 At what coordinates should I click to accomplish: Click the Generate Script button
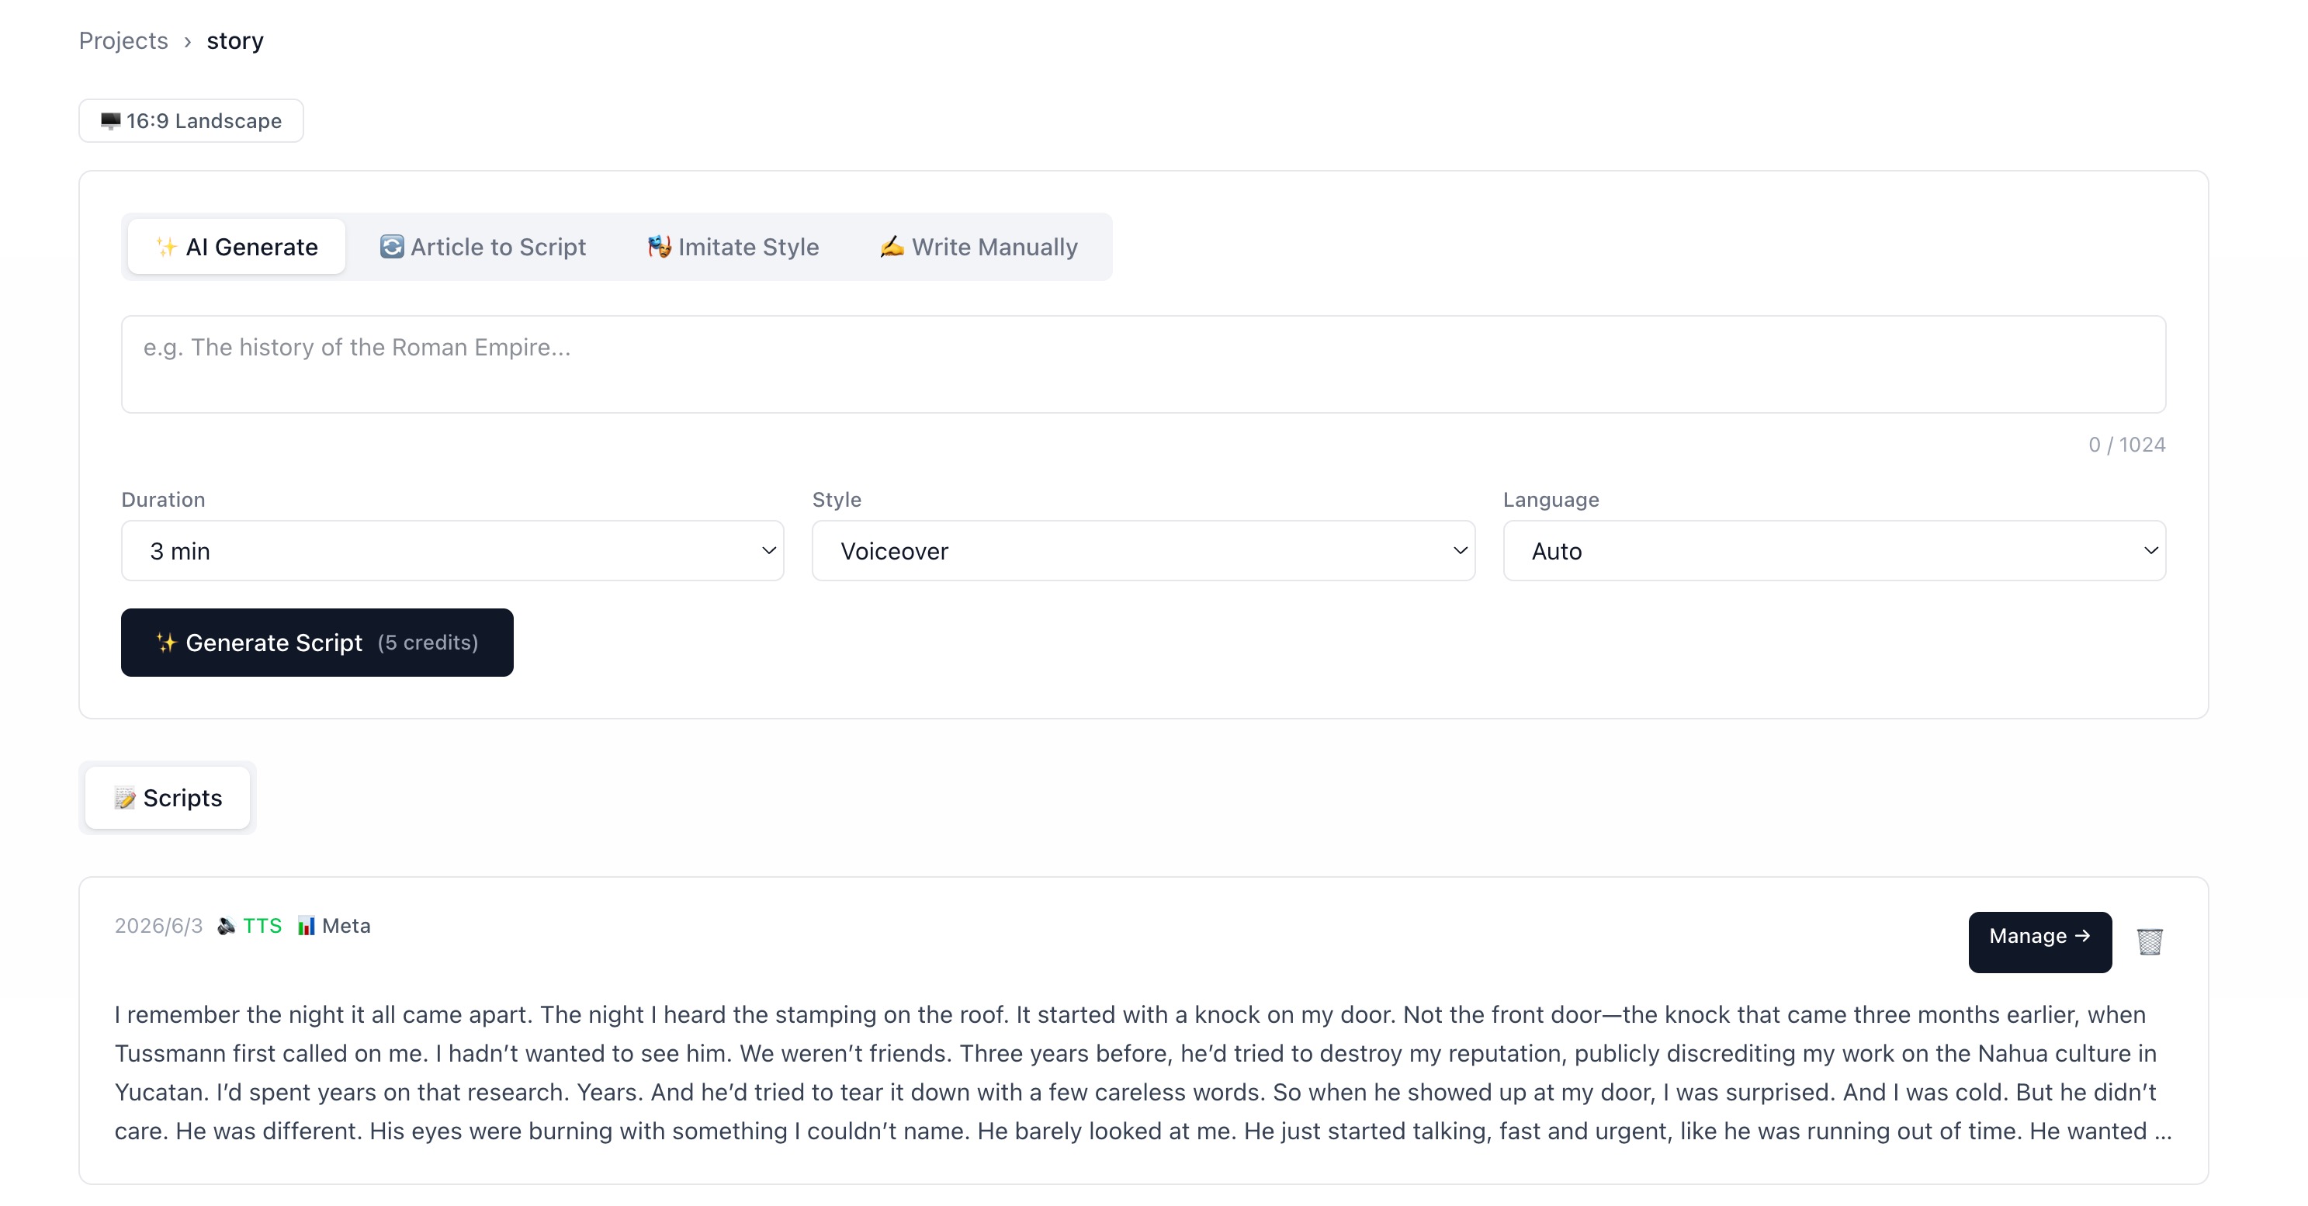[317, 643]
